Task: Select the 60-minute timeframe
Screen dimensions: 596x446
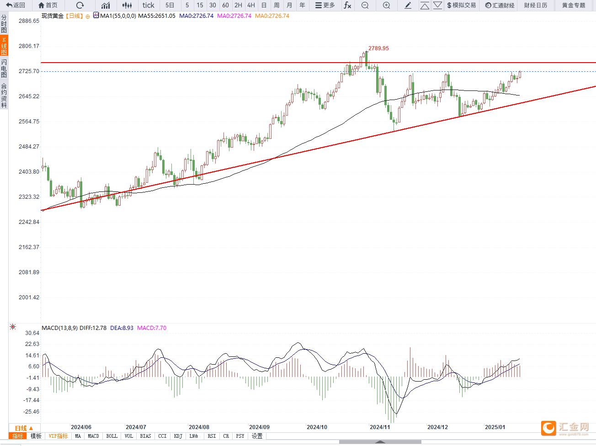Action: point(225,5)
